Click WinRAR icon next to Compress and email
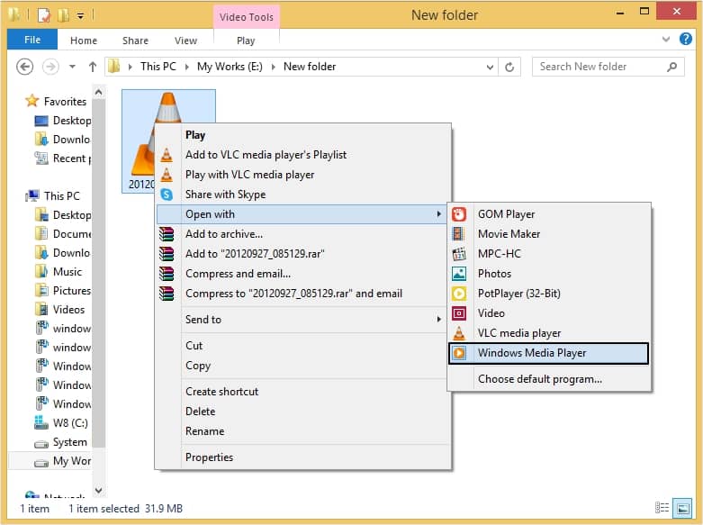The height and width of the screenshot is (525, 703). pos(167,274)
